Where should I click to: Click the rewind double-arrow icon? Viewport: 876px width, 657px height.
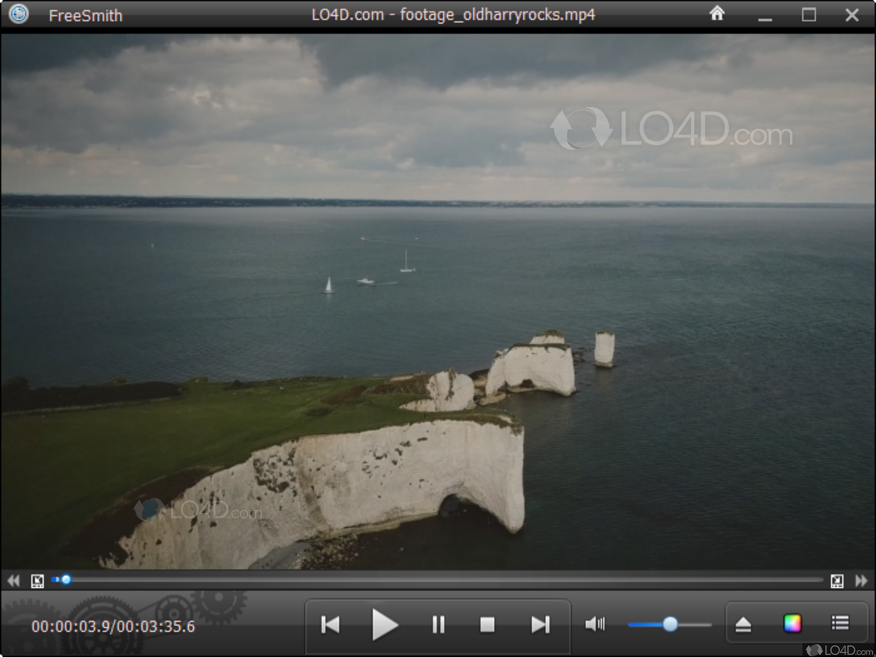[14, 580]
